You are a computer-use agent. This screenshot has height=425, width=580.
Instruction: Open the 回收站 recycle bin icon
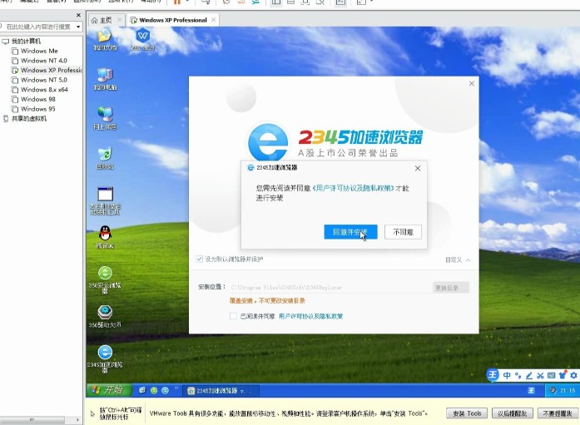click(105, 158)
